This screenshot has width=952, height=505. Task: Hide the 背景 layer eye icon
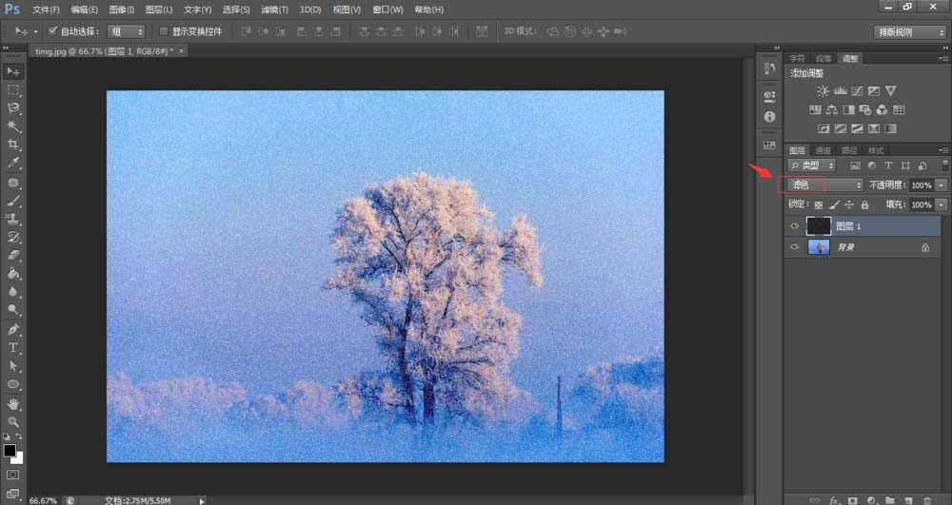[794, 247]
